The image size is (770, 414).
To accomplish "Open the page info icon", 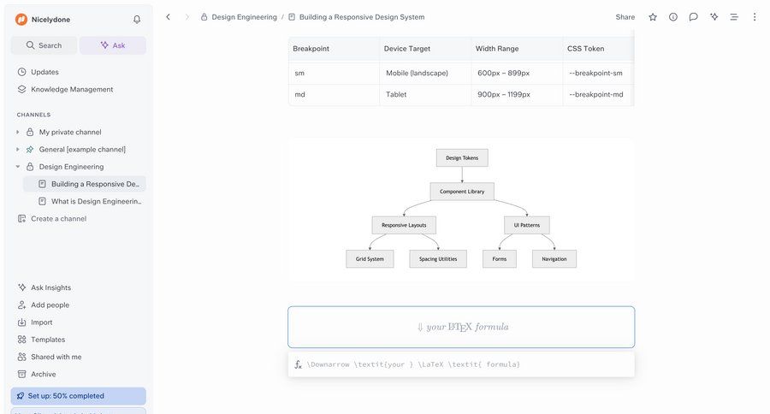I will click(x=673, y=17).
